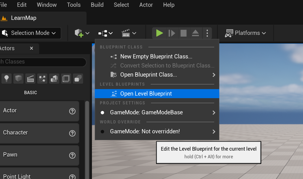Select New Empty Blueprint Class menu entry

point(157,56)
